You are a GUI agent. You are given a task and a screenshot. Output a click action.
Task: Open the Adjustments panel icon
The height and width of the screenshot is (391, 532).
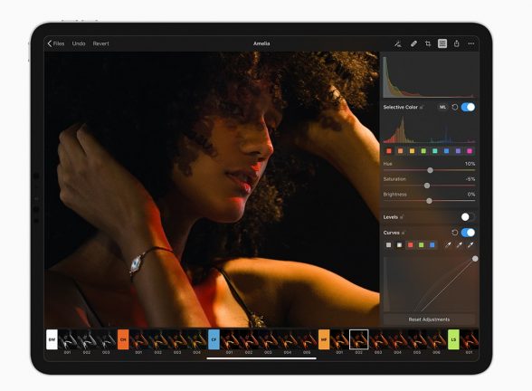click(442, 43)
